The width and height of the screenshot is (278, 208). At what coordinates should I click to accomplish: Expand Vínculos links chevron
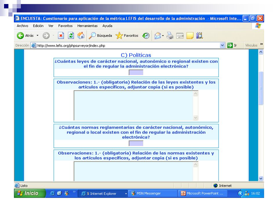(x=261, y=44)
